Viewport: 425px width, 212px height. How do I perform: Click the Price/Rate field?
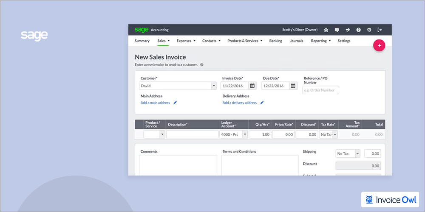pyautogui.click(x=283, y=134)
